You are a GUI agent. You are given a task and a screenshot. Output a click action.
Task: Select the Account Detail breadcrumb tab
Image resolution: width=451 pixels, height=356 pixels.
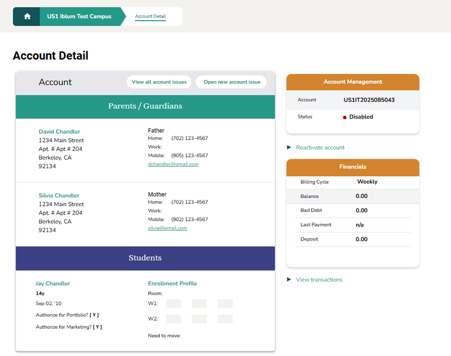(150, 17)
